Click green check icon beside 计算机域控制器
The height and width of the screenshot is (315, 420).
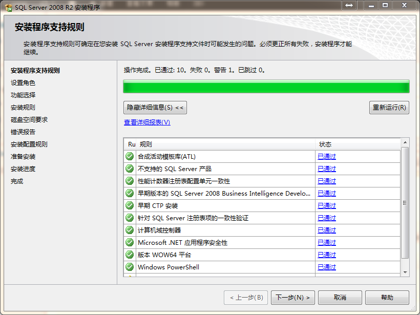click(130, 230)
